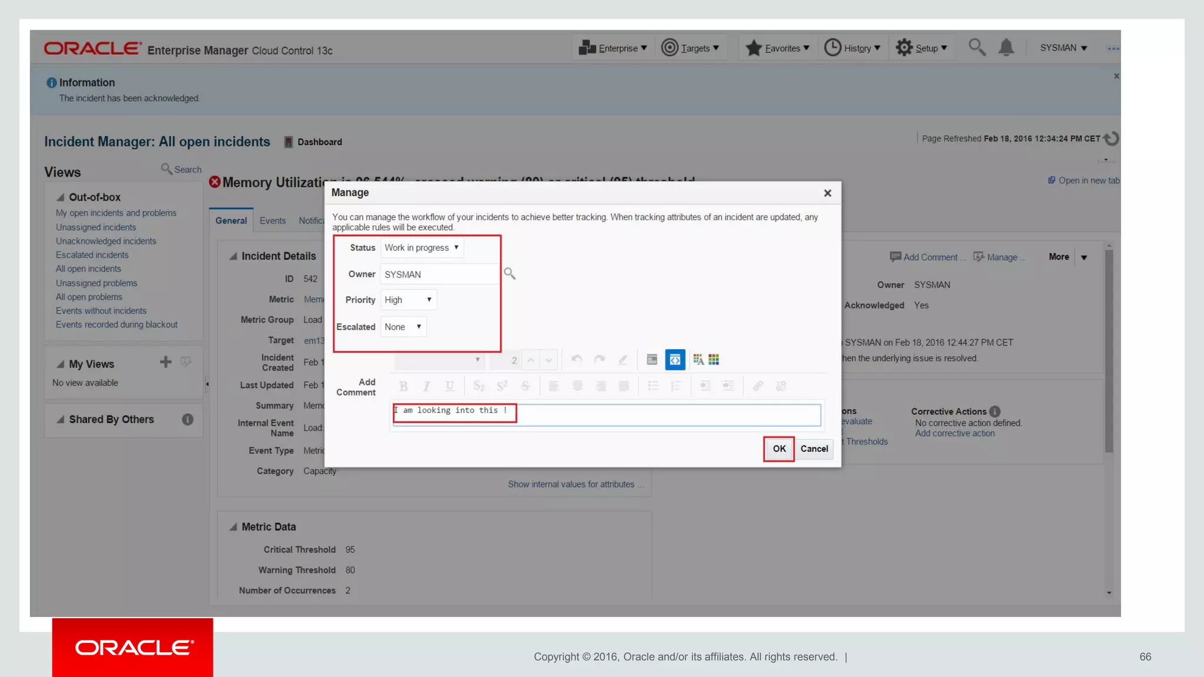
Task: Switch editor to source code mode
Action: click(x=675, y=360)
